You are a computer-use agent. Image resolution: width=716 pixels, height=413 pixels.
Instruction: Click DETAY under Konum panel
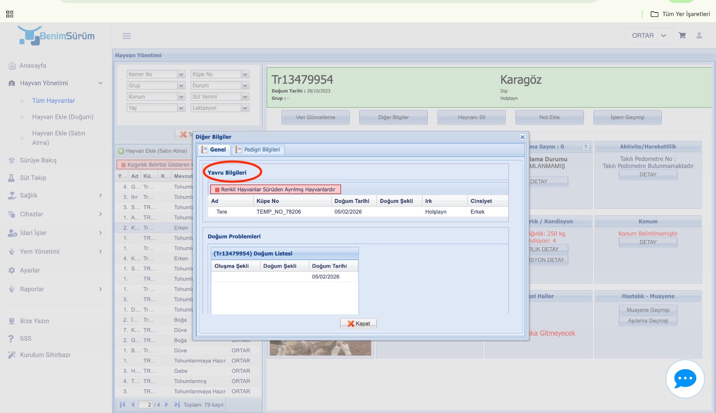(648, 242)
